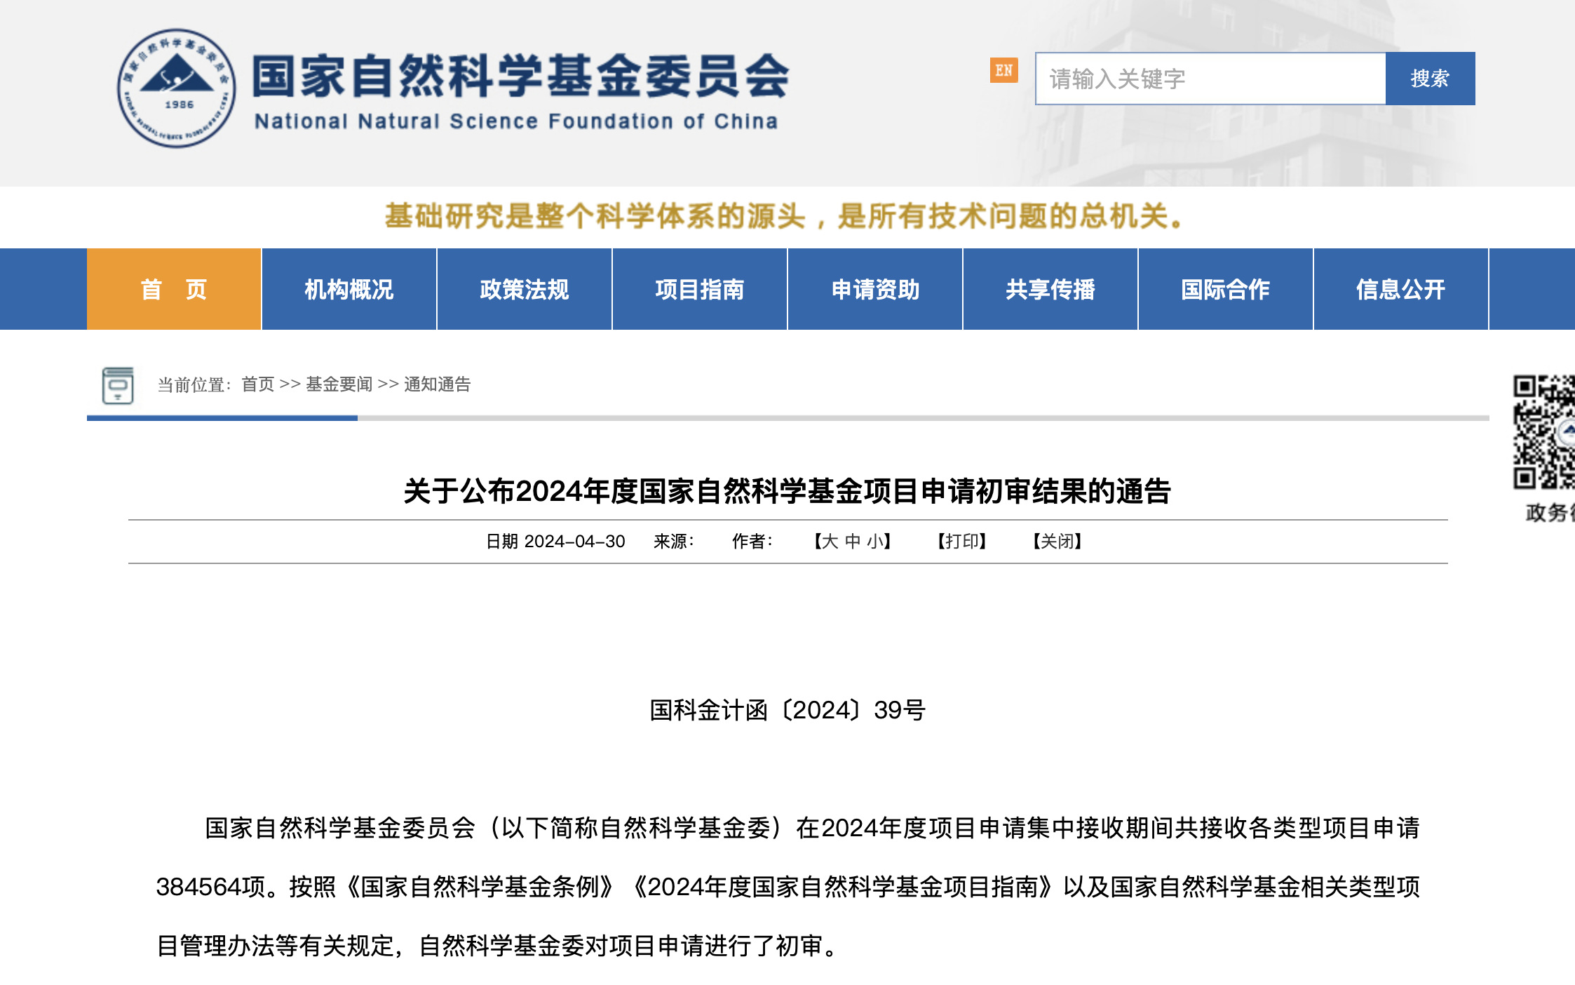The height and width of the screenshot is (985, 1575).
Task: Open the 政策法规 menu
Action: (524, 289)
